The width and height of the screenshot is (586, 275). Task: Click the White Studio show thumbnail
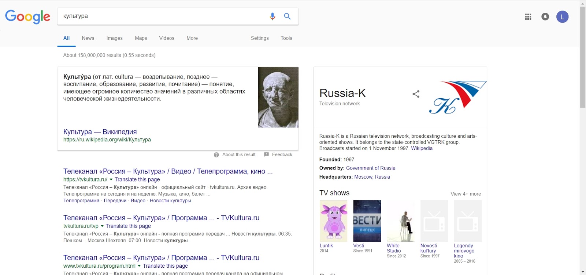coord(401,221)
